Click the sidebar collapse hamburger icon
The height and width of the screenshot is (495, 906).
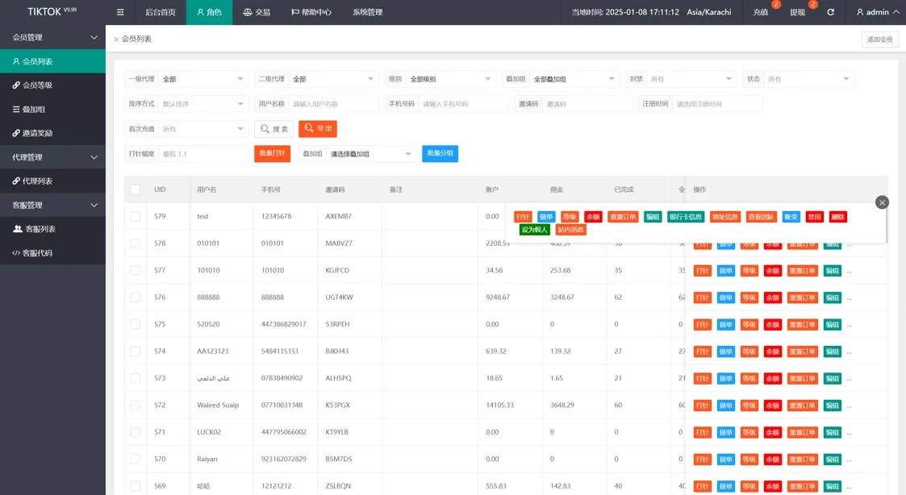pos(120,12)
